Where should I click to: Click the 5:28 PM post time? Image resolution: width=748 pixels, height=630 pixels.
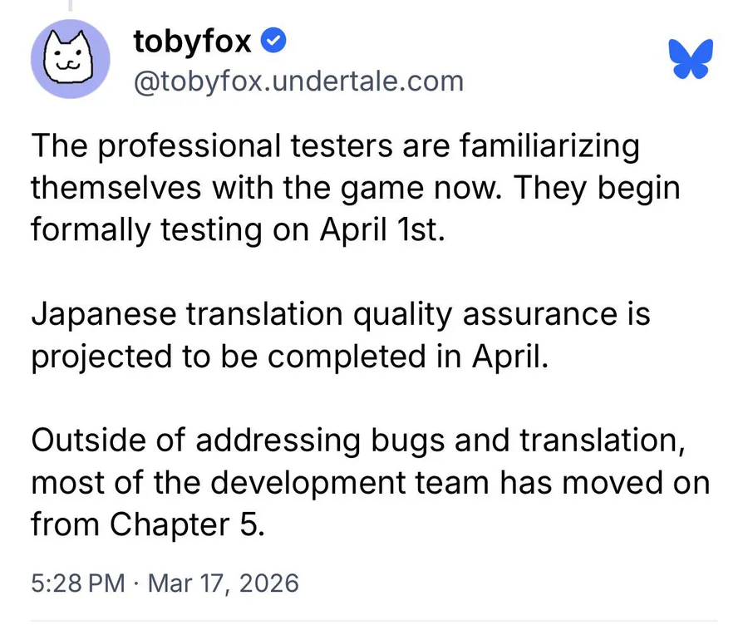click(x=77, y=582)
